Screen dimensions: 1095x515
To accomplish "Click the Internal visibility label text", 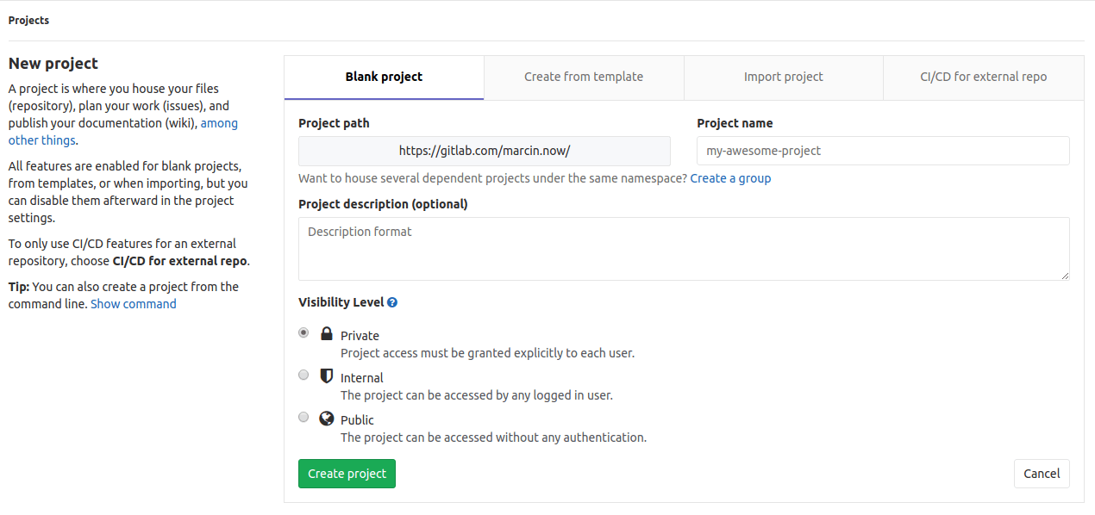I will (362, 378).
